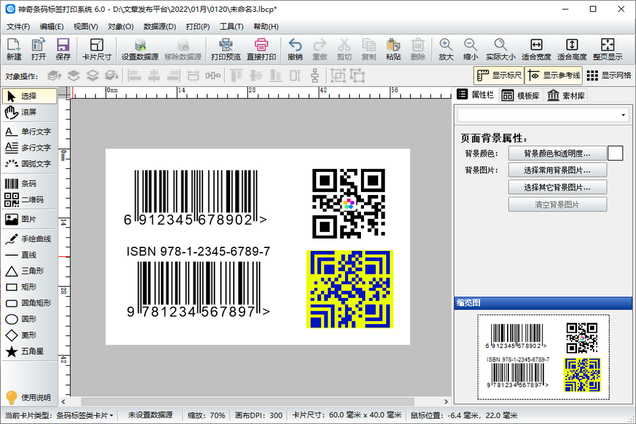Click the 打印预览 print preview icon
The height and width of the screenshot is (424, 636).
pyautogui.click(x=226, y=50)
